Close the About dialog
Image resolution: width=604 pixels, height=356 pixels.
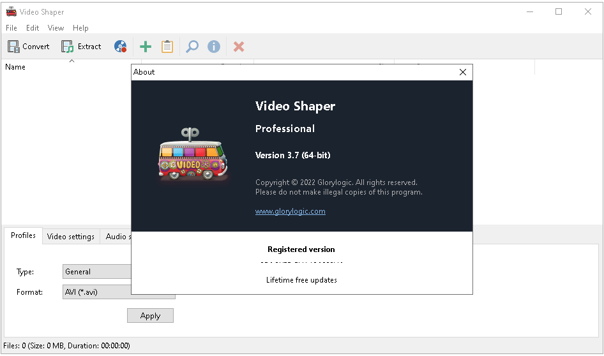[463, 72]
